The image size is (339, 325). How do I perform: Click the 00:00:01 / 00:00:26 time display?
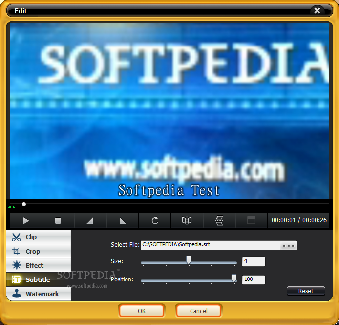(299, 220)
